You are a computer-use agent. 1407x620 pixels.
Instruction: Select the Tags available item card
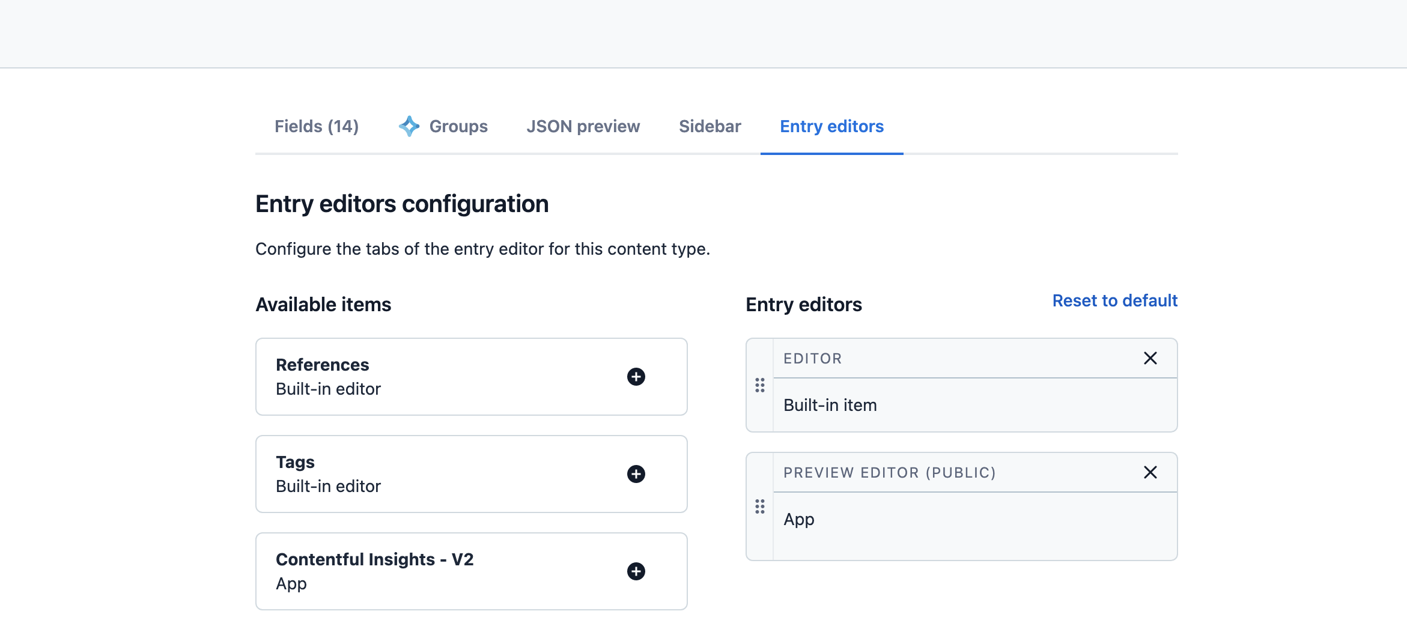421,474
